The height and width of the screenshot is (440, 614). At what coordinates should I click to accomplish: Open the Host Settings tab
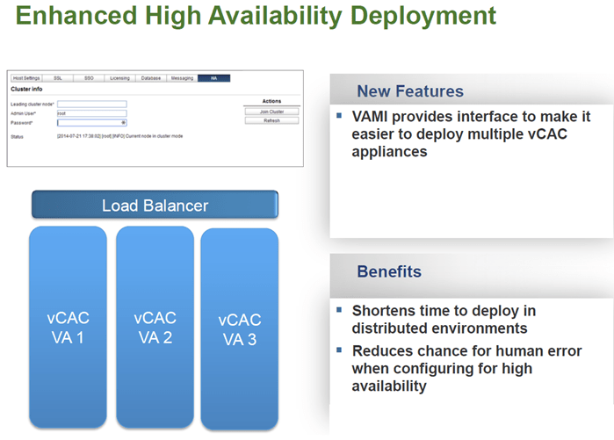click(x=26, y=78)
